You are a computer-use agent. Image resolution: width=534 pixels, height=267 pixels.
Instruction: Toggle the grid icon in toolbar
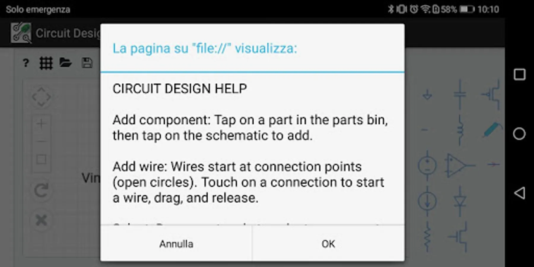coord(46,63)
